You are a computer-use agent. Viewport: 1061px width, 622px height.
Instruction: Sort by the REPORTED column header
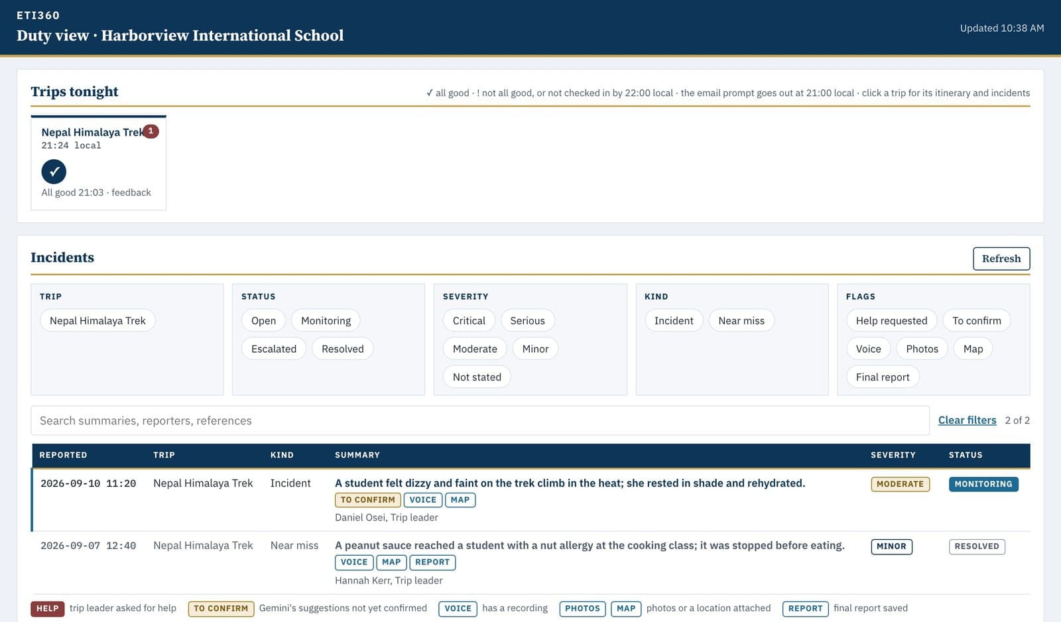63,455
